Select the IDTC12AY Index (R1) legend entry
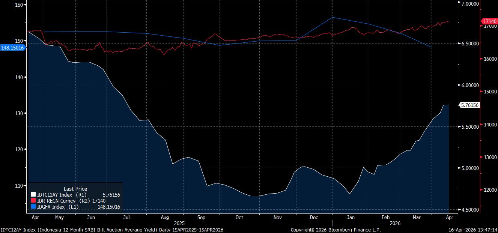The height and width of the screenshot is (233, 498). pos(61,195)
